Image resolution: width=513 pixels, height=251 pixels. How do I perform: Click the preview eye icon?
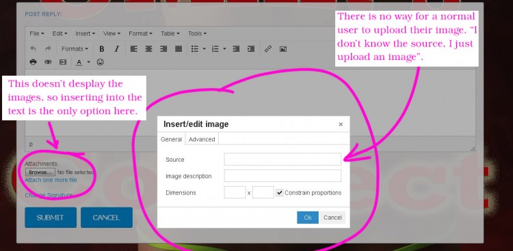[48, 62]
